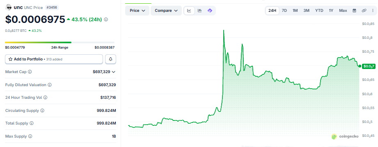
Task: Click the 1B Max Supply value
Action: click(x=114, y=136)
